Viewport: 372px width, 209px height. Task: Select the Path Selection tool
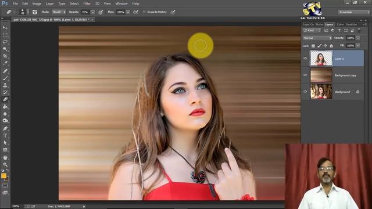5,143
